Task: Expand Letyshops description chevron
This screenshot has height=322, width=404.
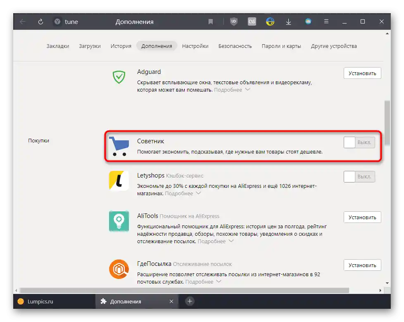Action: click(x=198, y=193)
